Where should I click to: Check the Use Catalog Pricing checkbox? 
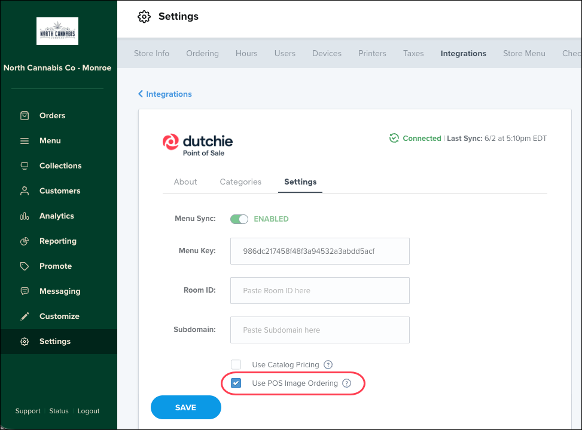tap(236, 365)
